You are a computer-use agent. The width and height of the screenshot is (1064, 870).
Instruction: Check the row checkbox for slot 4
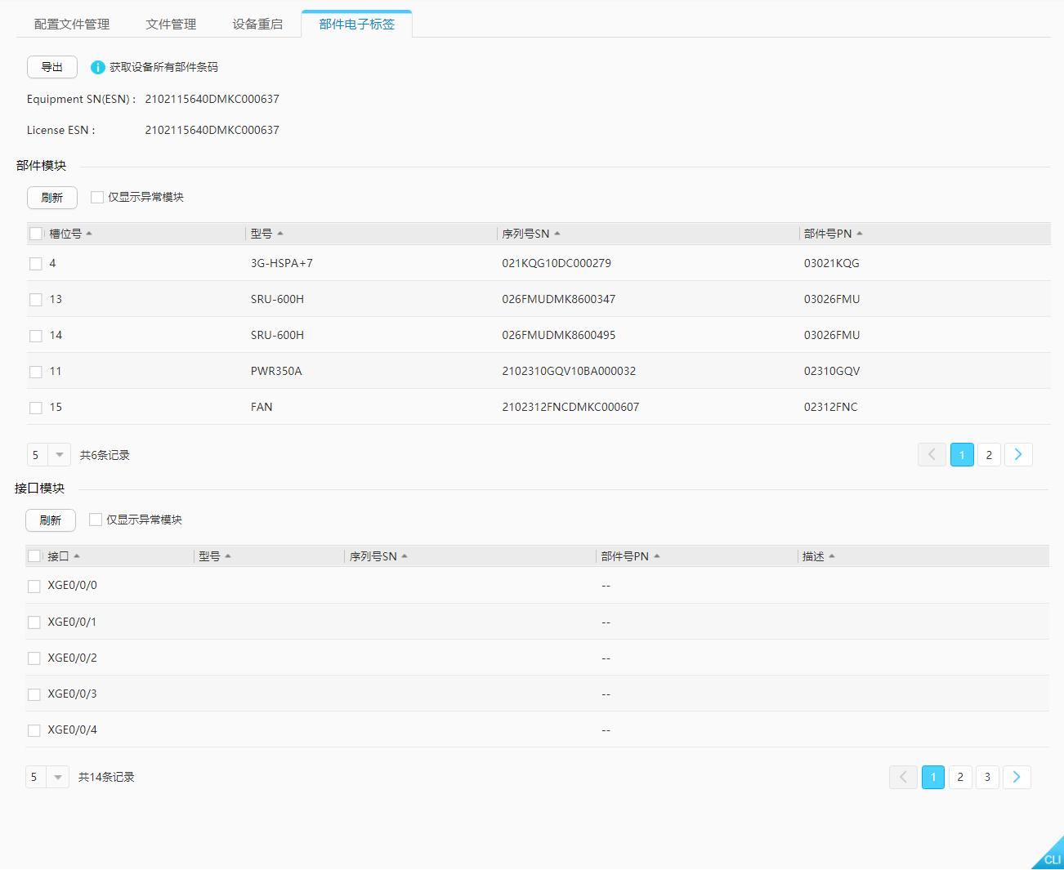[x=35, y=263]
